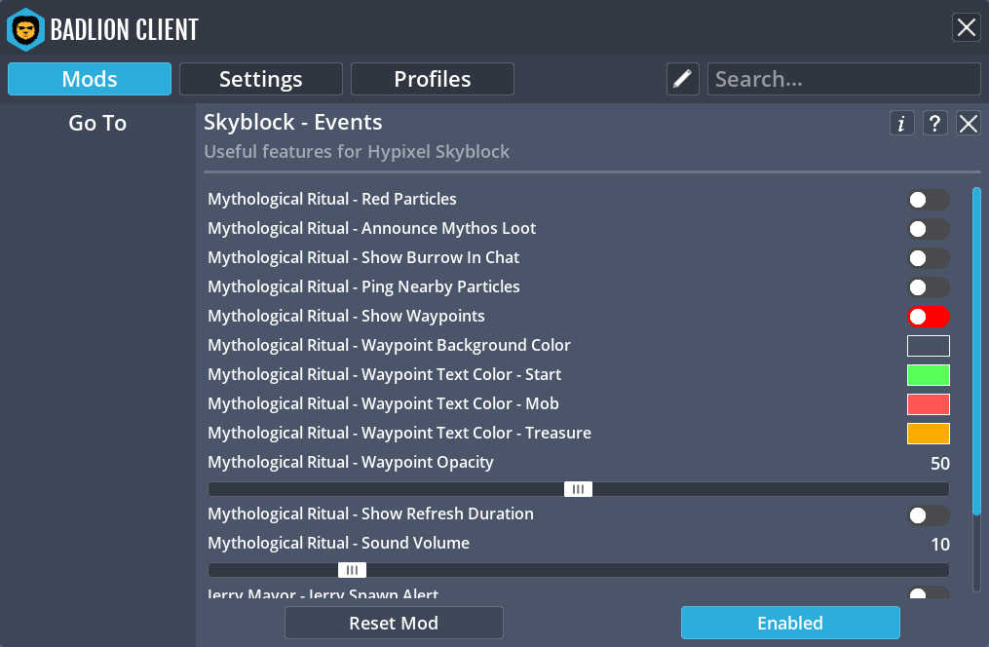
Task: Click the Badlion lion logo icon
Action: coord(25,29)
